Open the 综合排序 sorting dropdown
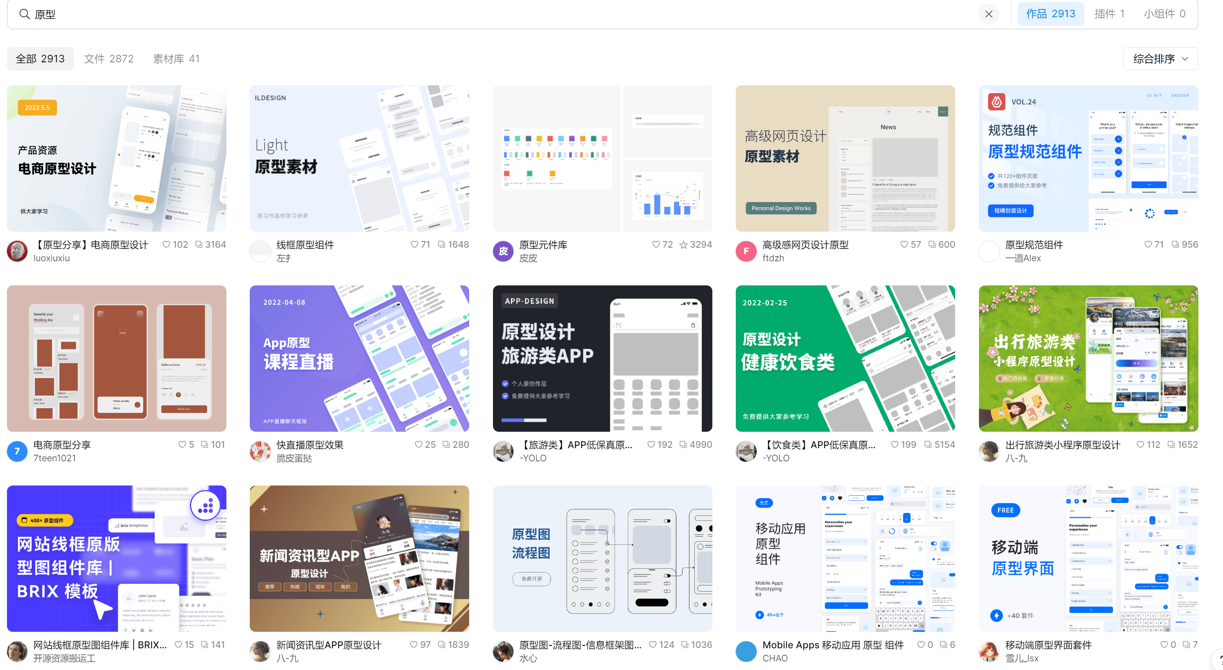 click(1160, 58)
